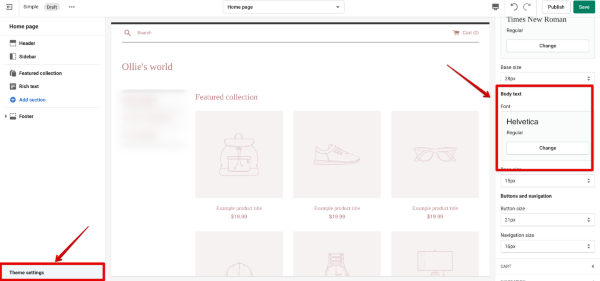This screenshot has width=600, height=281.
Task: Open the Home page selector dropdown
Action: 283,7
